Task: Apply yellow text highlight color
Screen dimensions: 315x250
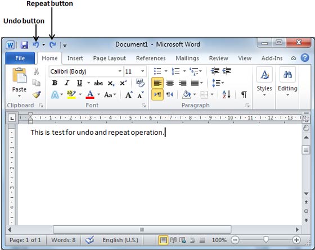Action: [x=71, y=94]
